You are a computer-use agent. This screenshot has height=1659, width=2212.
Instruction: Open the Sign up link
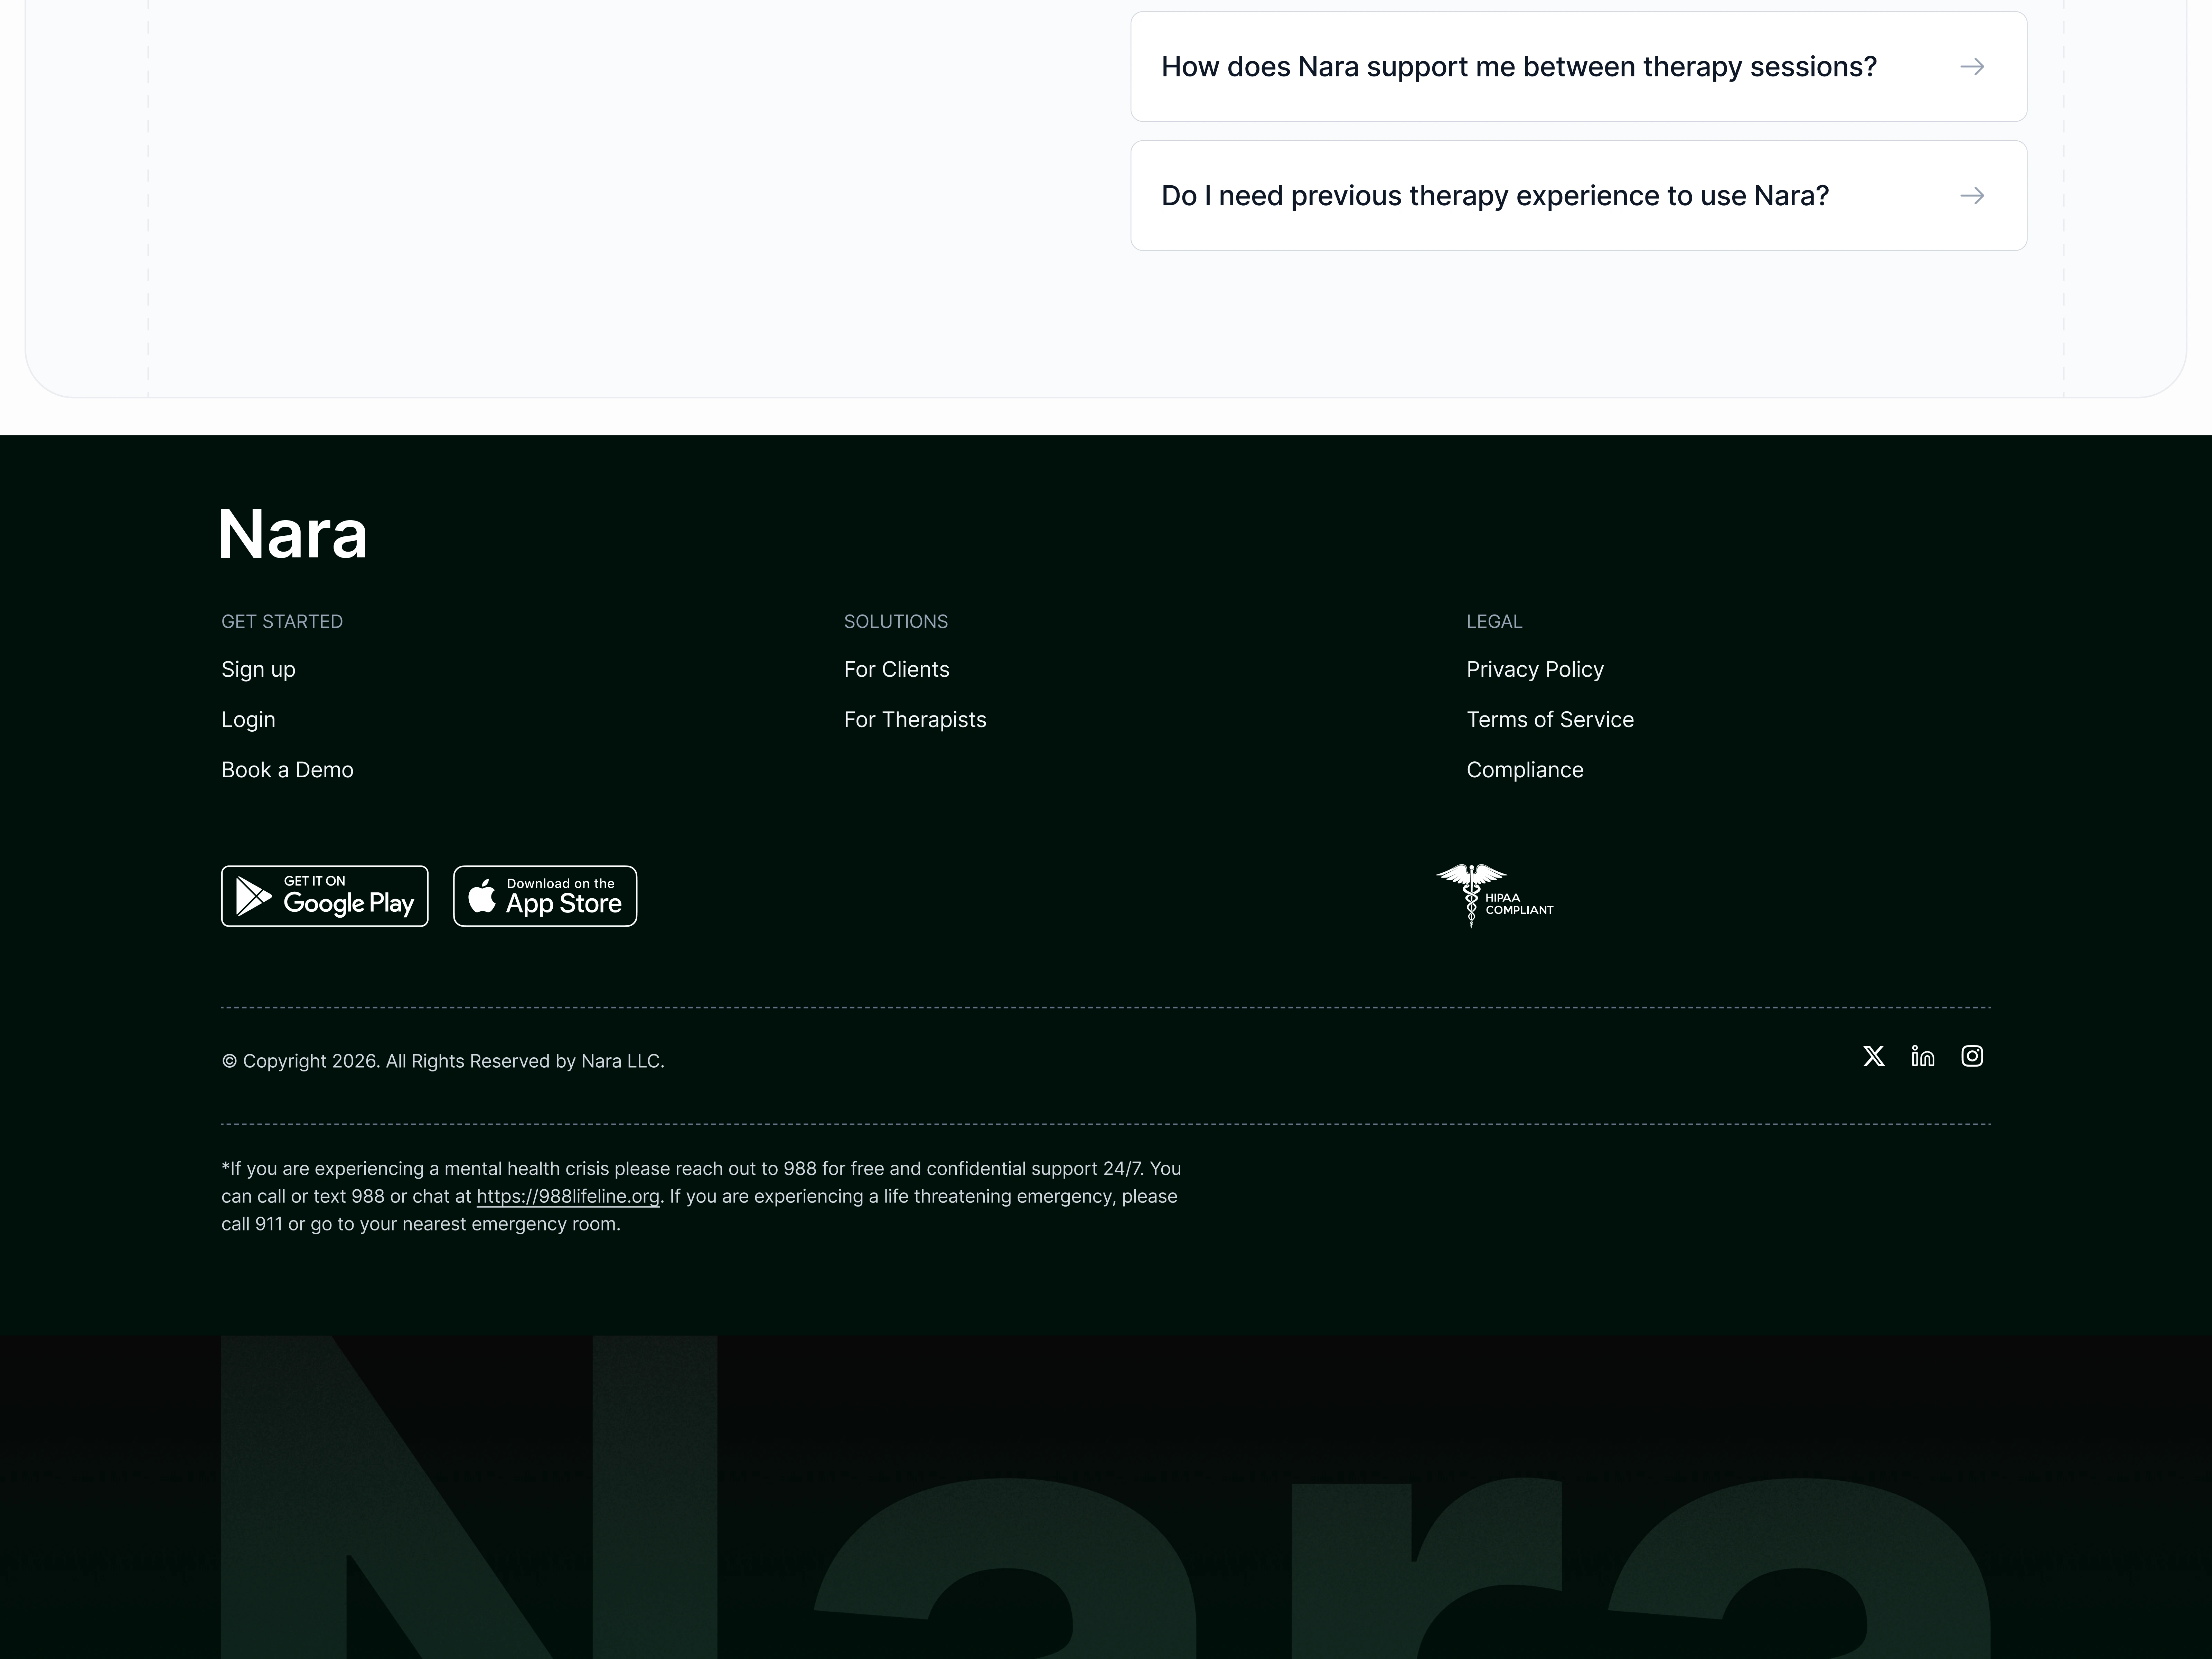point(258,669)
